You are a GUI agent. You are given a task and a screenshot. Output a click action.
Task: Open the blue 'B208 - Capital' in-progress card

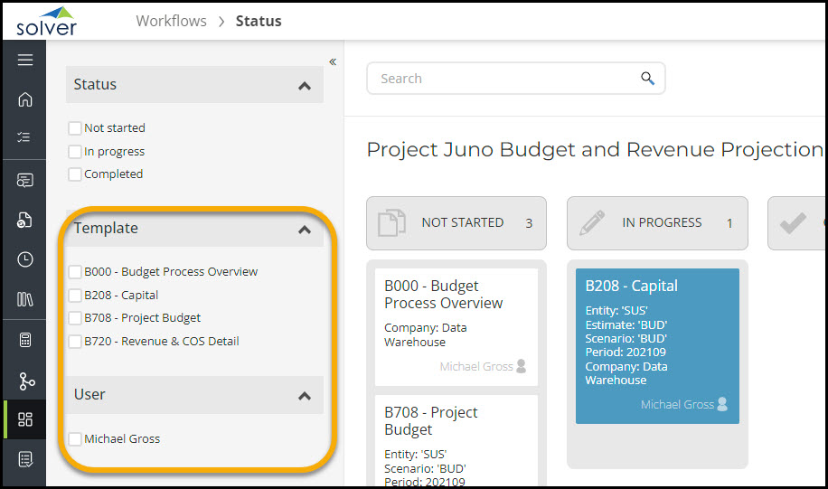coord(657,345)
